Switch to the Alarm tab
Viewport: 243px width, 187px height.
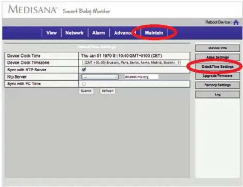(99, 33)
